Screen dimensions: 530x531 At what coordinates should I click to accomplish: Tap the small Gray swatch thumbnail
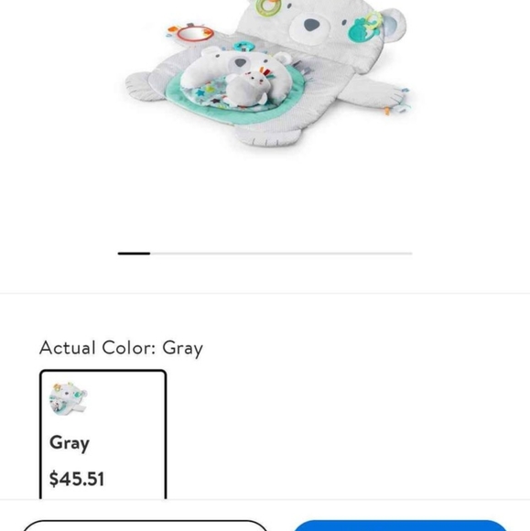coord(68,399)
